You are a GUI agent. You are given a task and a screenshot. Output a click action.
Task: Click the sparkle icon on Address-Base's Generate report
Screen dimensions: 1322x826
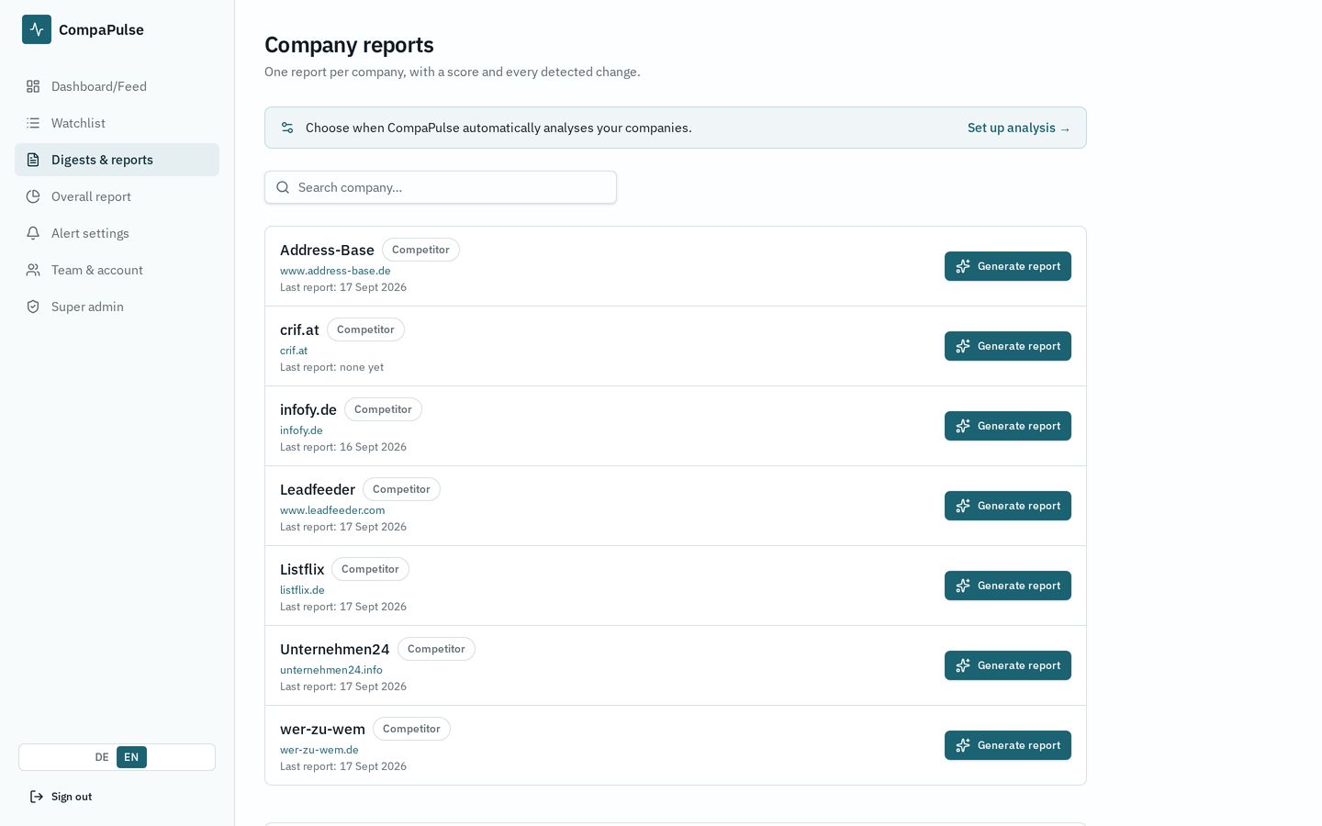point(963,266)
